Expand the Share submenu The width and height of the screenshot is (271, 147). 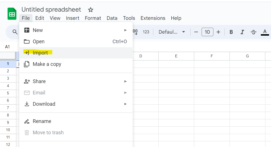coord(76,81)
